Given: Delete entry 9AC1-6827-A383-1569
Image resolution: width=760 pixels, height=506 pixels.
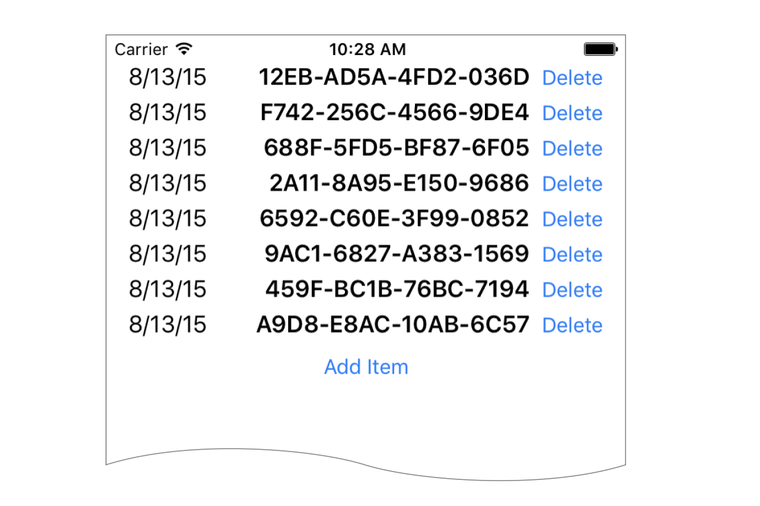Looking at the screenshot, I should pyautogui.click(x=572, y=255).
